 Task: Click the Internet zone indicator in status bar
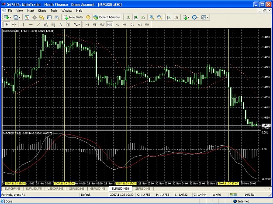click(241, 201)
